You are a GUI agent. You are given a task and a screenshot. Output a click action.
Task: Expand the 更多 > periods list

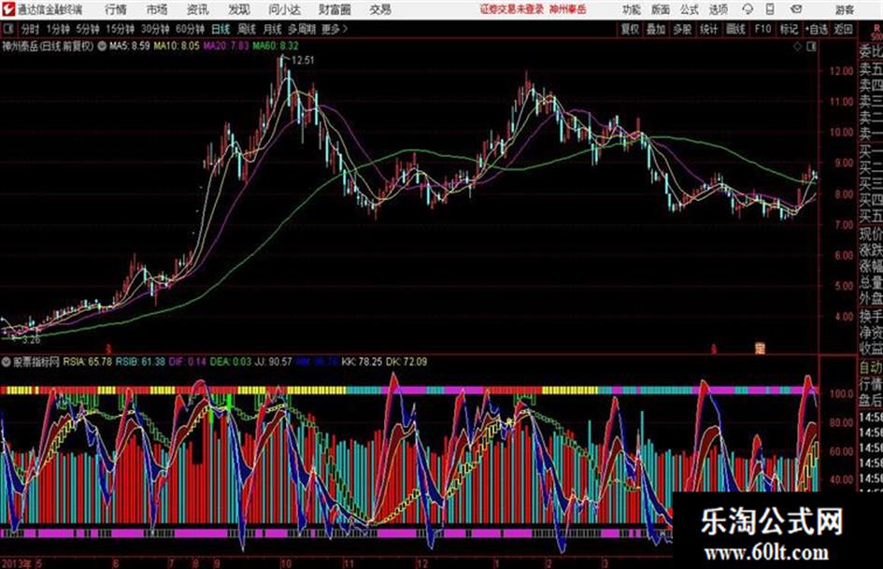point(335,29)
